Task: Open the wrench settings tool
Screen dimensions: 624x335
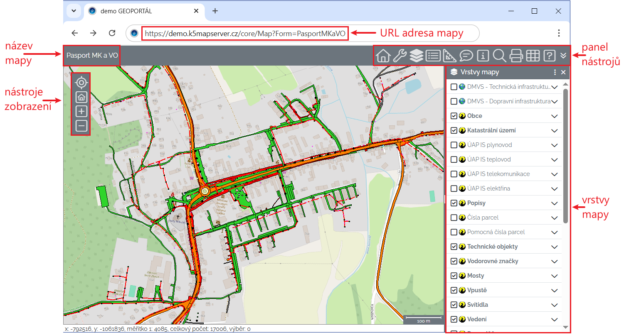Action: click(400, 56)
